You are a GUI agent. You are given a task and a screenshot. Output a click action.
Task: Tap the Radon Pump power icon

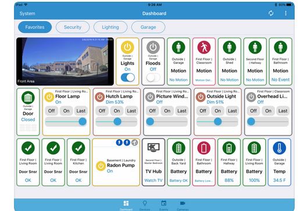click(101, 166)
